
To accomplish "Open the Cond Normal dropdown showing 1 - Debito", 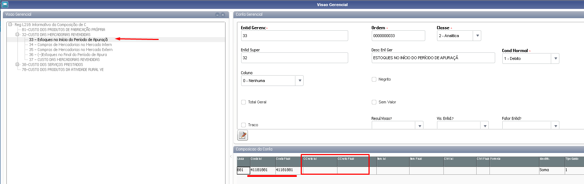I will pyautogui.click(x=555, y=58).
